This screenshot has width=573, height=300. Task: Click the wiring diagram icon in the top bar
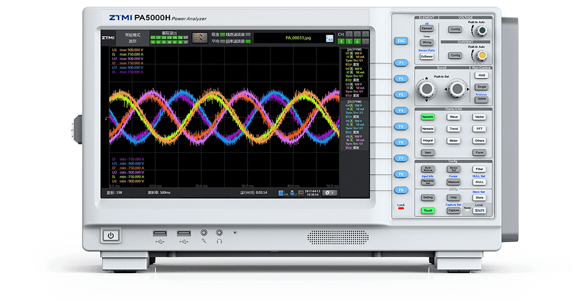pos(199,38)
